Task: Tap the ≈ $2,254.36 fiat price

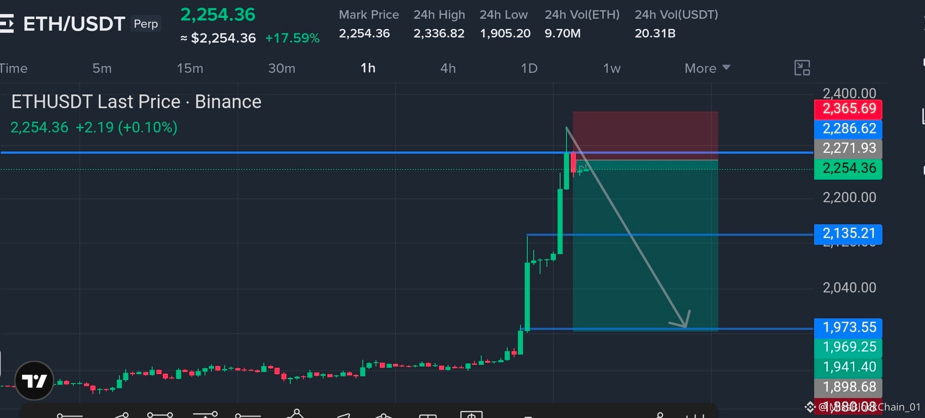Action: (x=218, y=38)
